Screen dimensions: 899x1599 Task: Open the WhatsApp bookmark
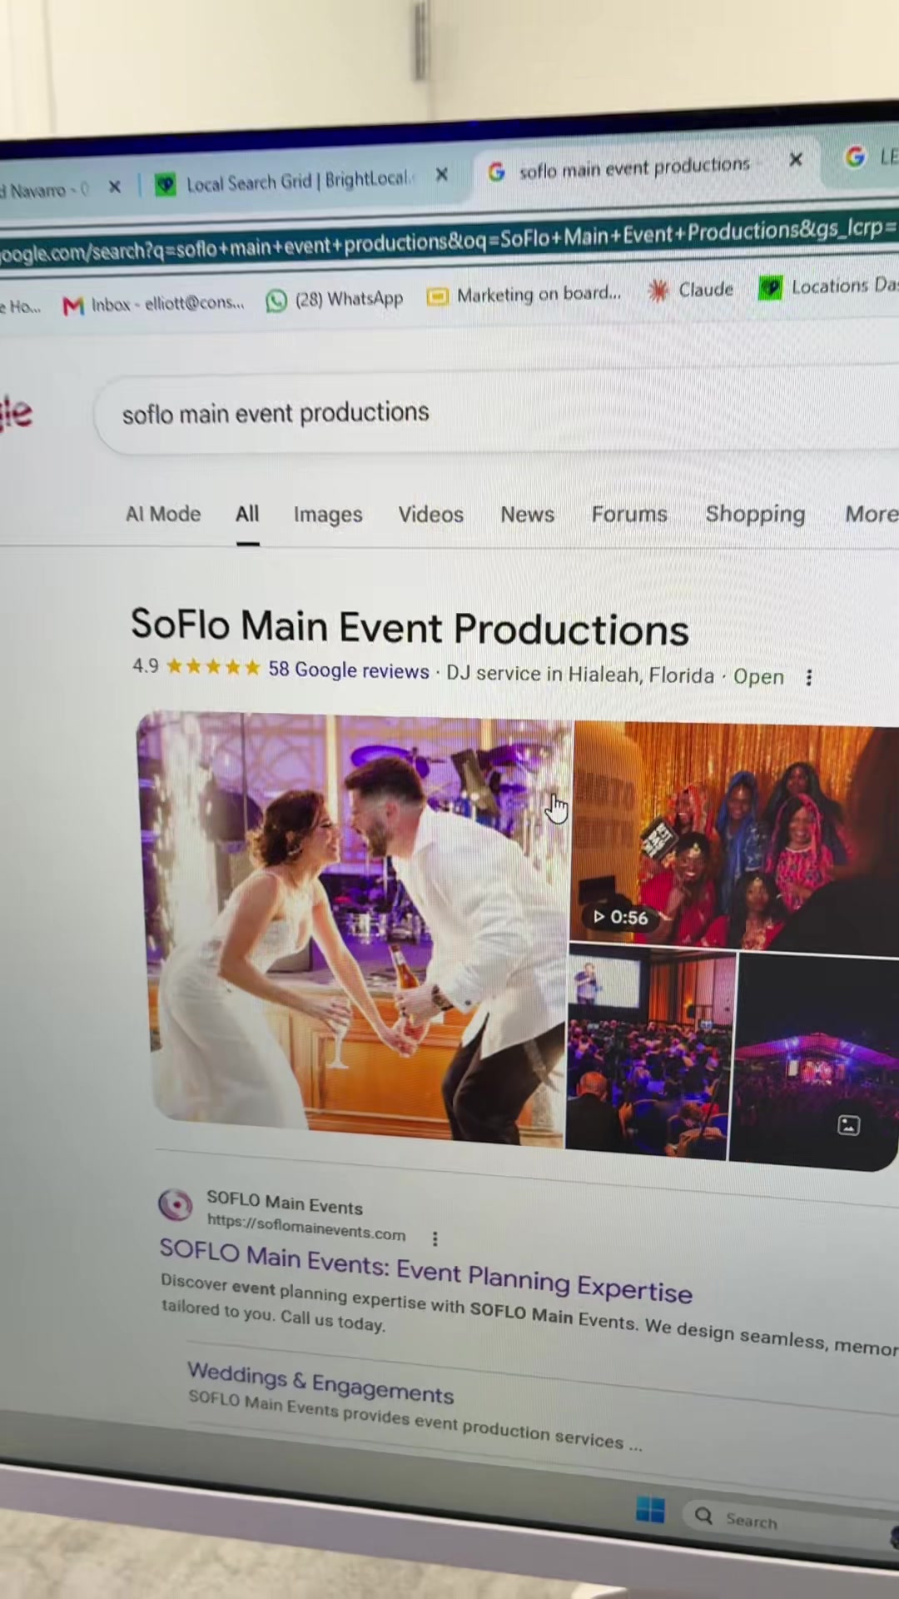pos(335,300)
